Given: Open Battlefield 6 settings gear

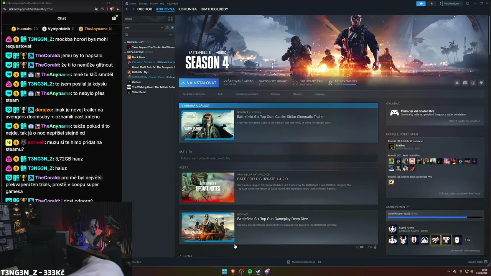Looking at the screenshot, I should click(457, 83).
